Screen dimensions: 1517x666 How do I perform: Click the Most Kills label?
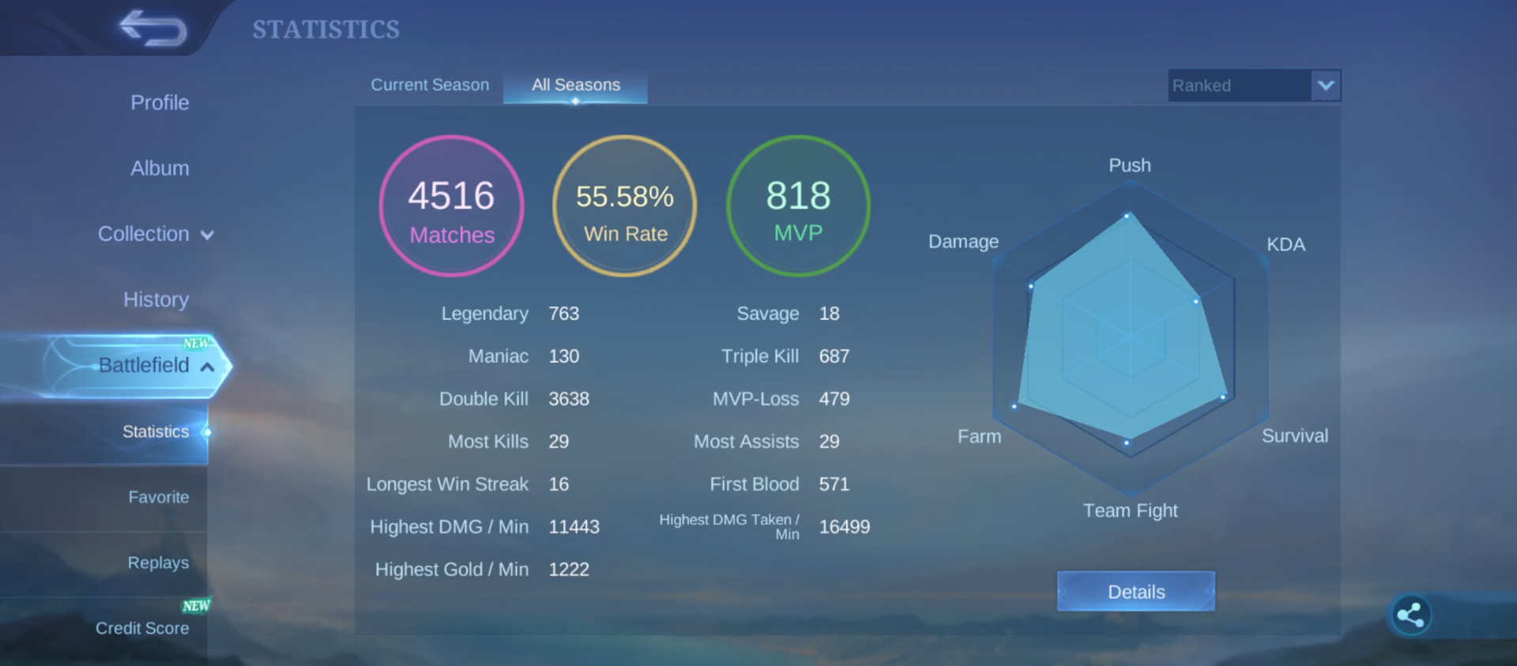(488, 442)
